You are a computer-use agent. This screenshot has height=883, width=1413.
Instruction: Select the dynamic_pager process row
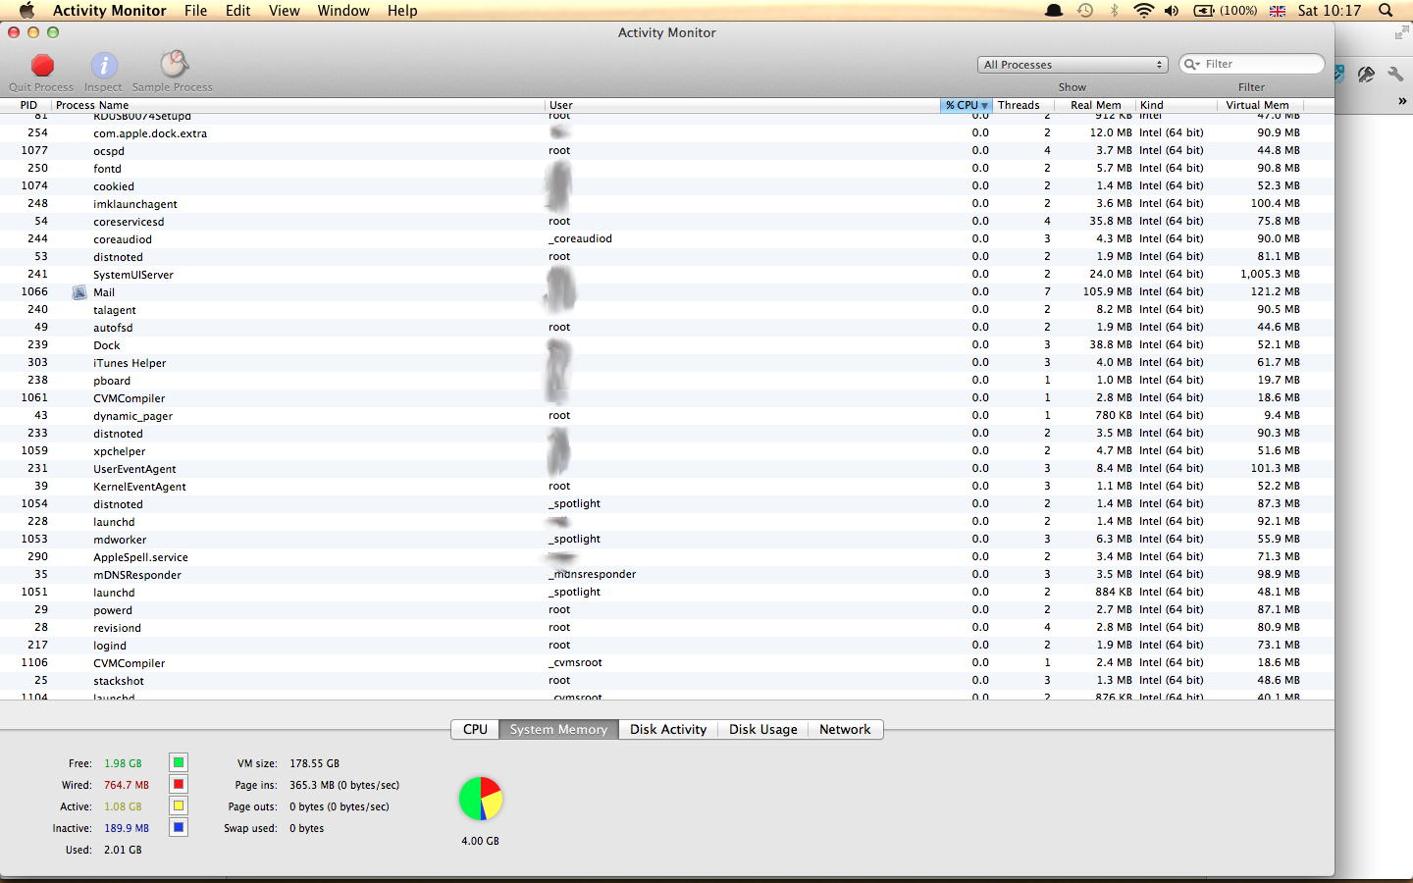pos(667,416)
